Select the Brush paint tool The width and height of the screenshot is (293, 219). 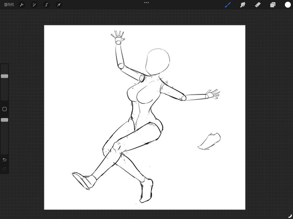click(228, 5)
